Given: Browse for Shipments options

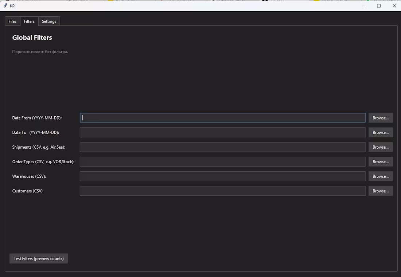Looking at the screenshot, I should pos(380,147).
